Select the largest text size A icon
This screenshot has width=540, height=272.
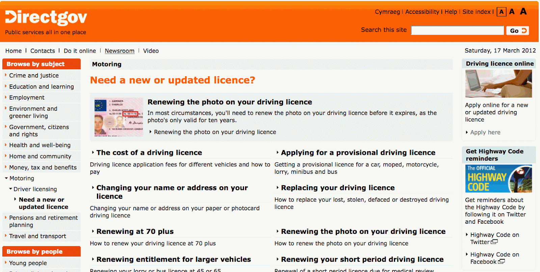point(523,11)
